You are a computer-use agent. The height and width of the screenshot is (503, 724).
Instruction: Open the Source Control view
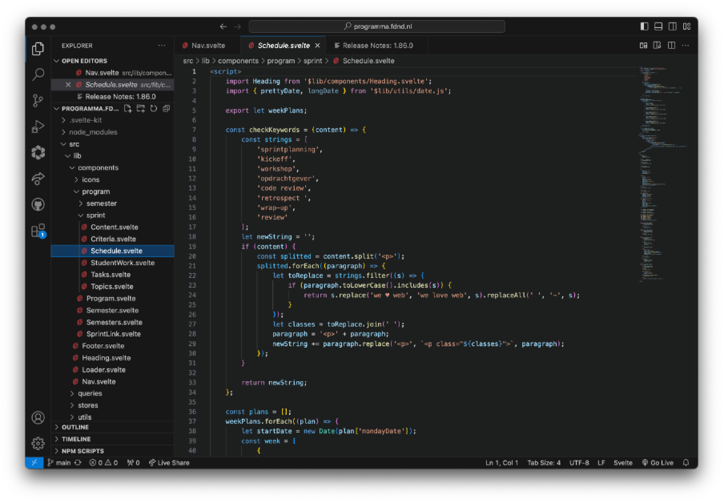tap(38, 101)
